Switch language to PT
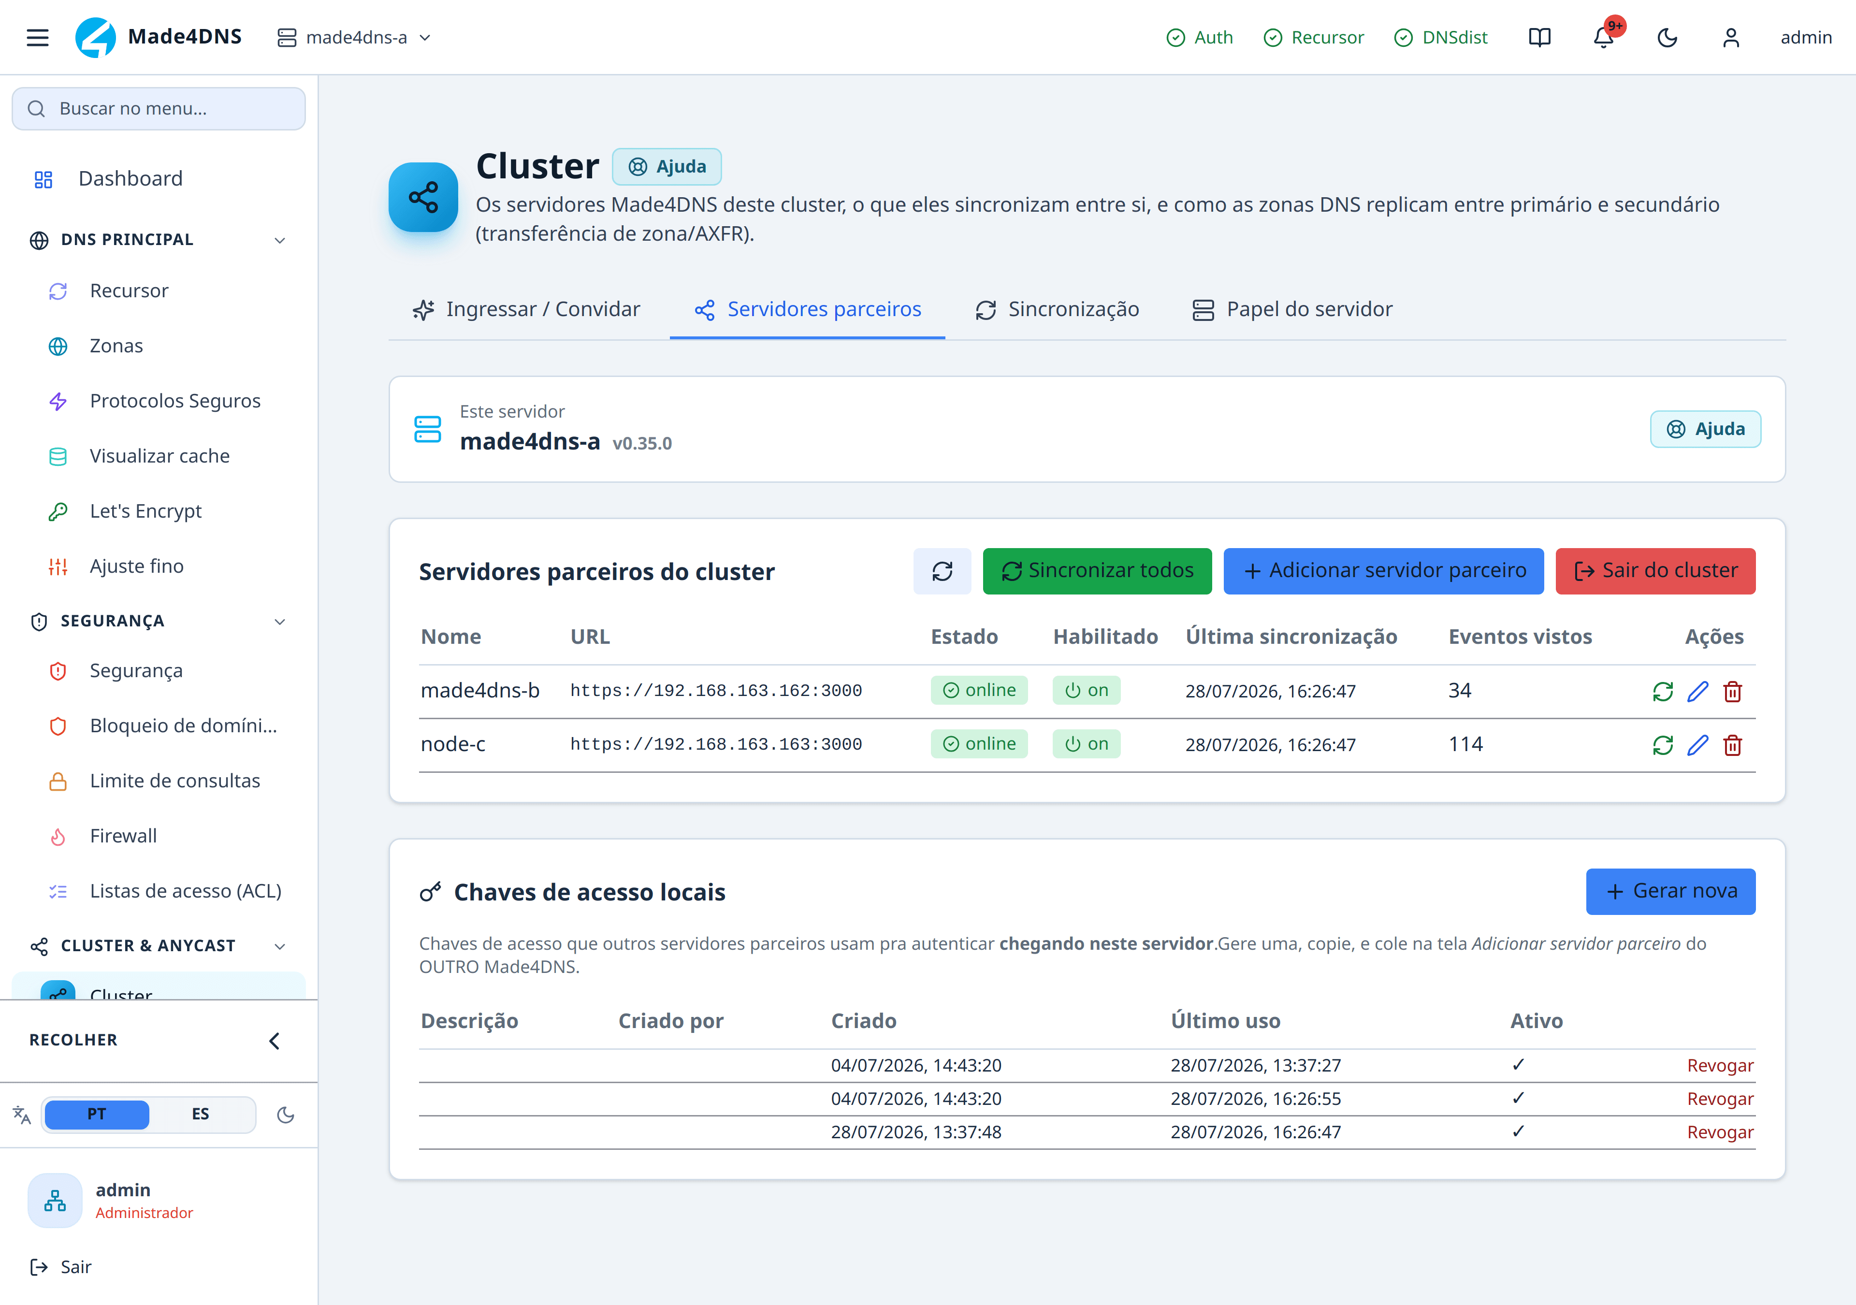The height and width of the screenshot is (1305, 1856). pyautogui.click(x=96, y=1114)
